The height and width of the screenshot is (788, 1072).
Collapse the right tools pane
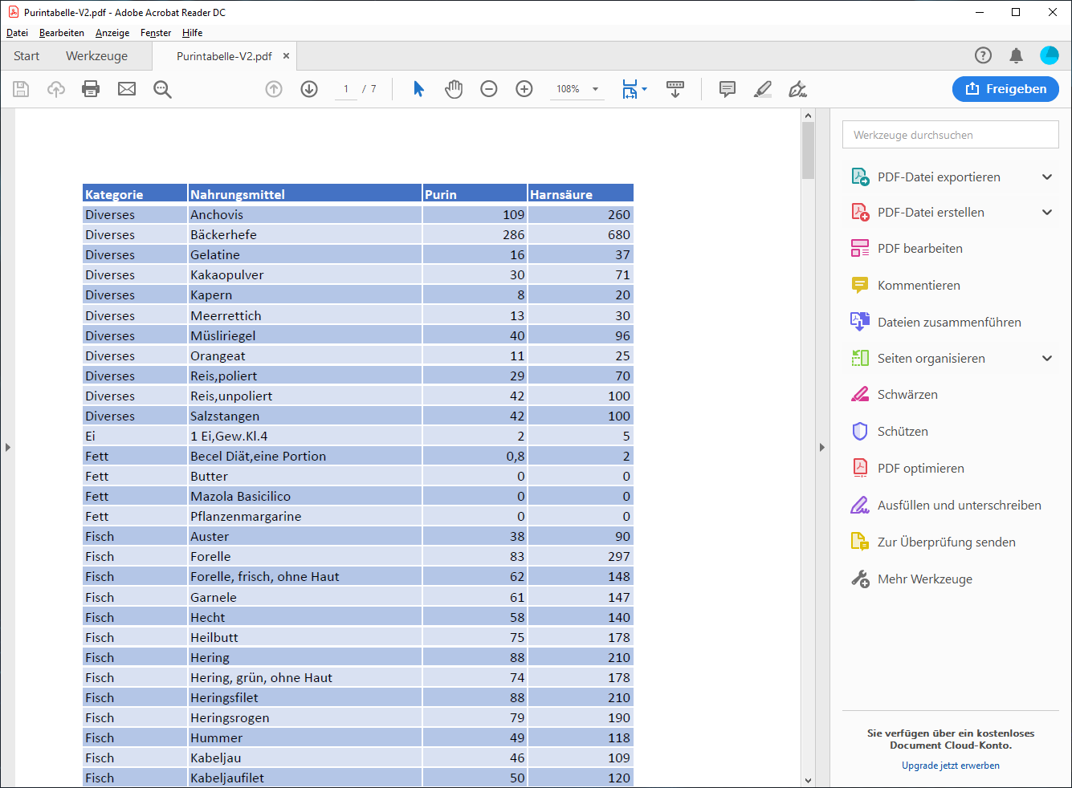point(822,447)
